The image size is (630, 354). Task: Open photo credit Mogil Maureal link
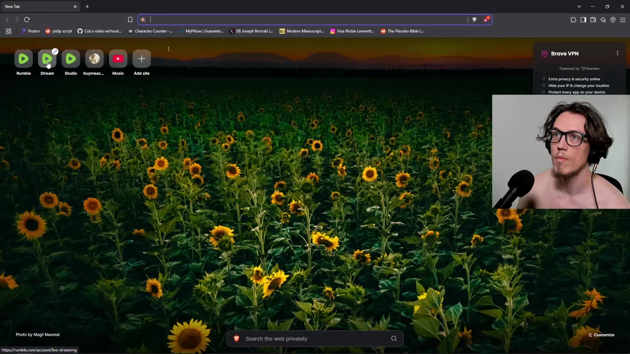(37, 334)
